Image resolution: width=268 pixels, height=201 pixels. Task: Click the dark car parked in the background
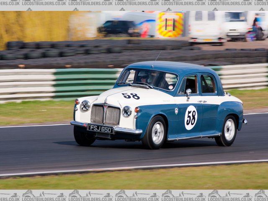click(x=119, y=28)
